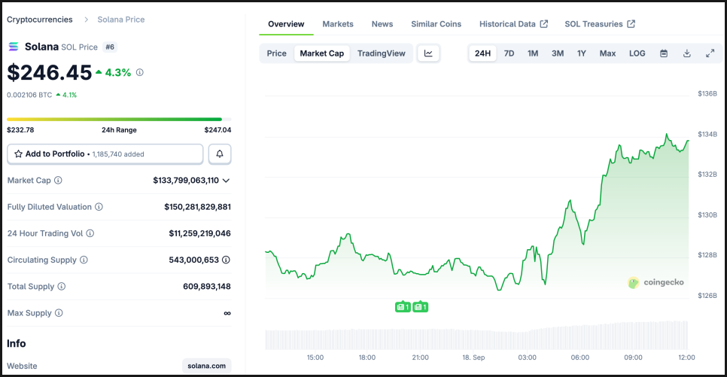
Task: Click the breadcrumb chevron separator
Action: click(x=86, y=20)
